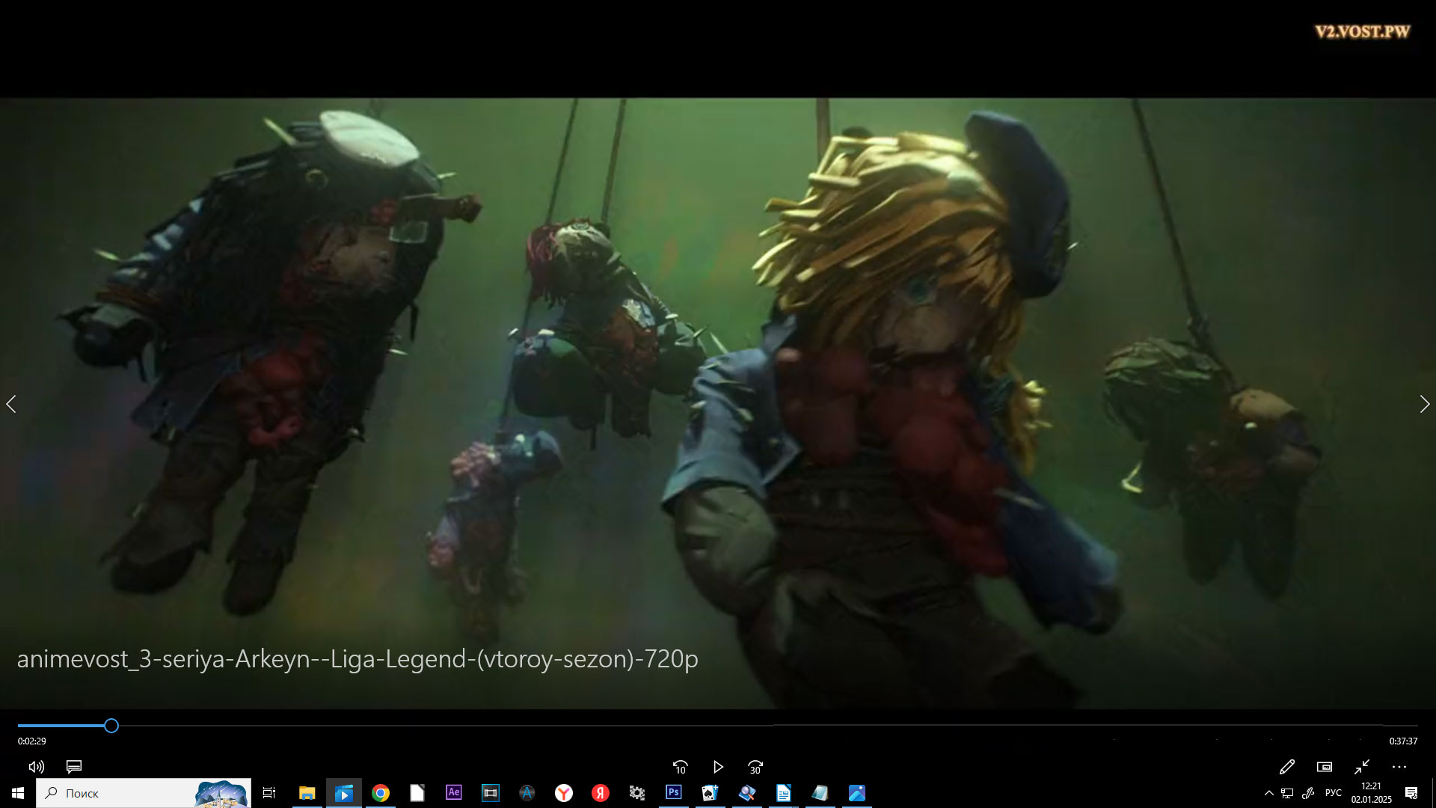The image size is (1436, 808).
Task: Open the Photos app on taskbar
Action: (x=857, y=793)
